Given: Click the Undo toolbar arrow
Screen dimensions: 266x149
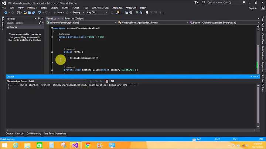Looking at the screenshot, I should pyautogui.click(x=40, y=13).
